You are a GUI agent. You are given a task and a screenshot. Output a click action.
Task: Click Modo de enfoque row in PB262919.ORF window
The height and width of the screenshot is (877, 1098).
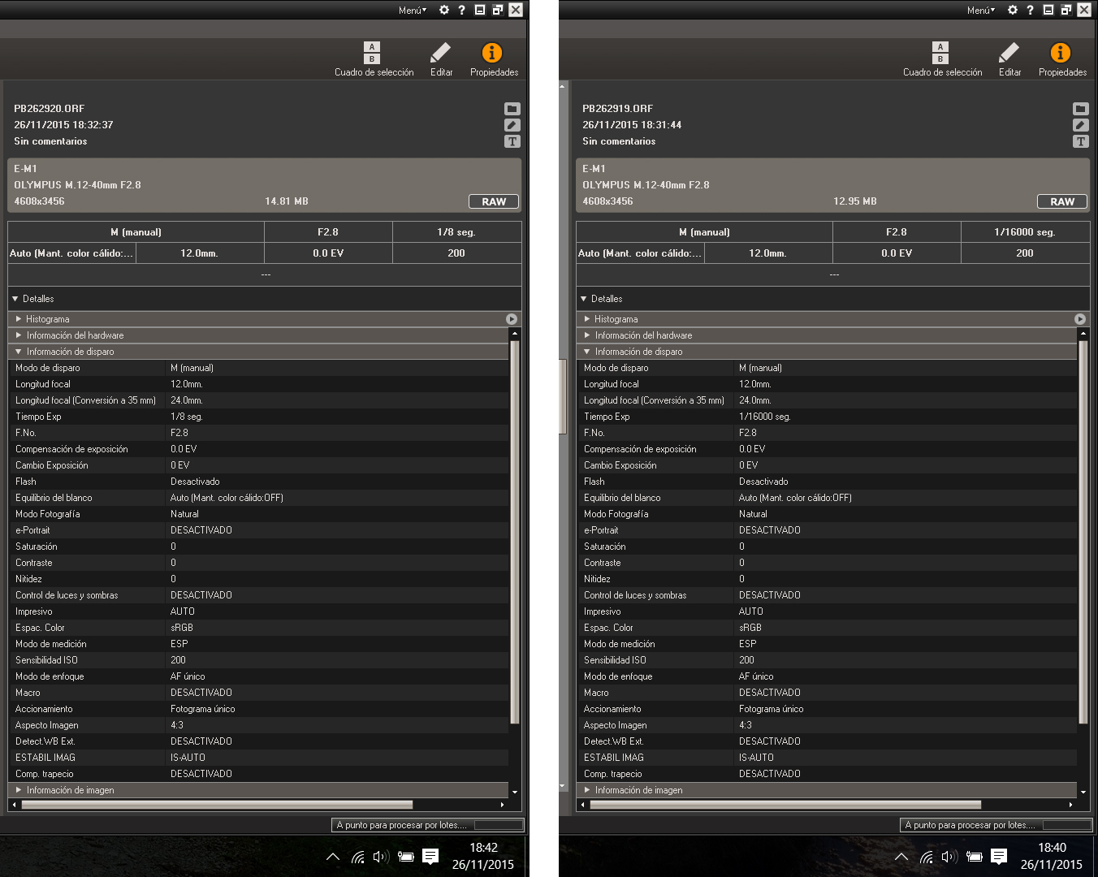[x=827, y=676]
